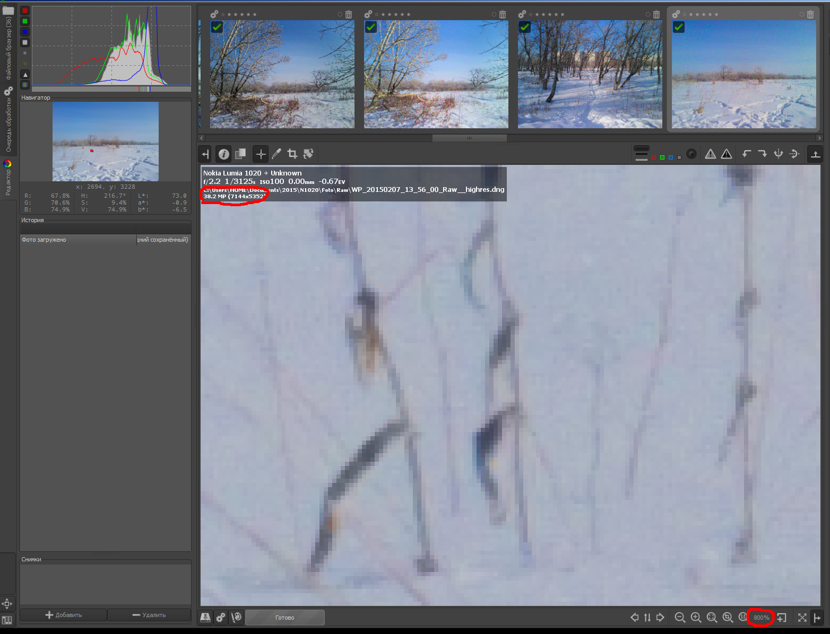Toggle the right panel at bottom corner
This screenshot has width=830, height=634.
[x=817, y=618]
